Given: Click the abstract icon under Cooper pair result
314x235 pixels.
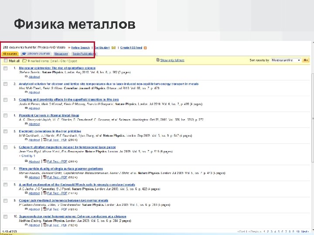Looking at the screenshot, I should 26,209.
